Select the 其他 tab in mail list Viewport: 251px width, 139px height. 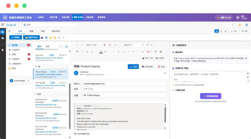point(47,46)
